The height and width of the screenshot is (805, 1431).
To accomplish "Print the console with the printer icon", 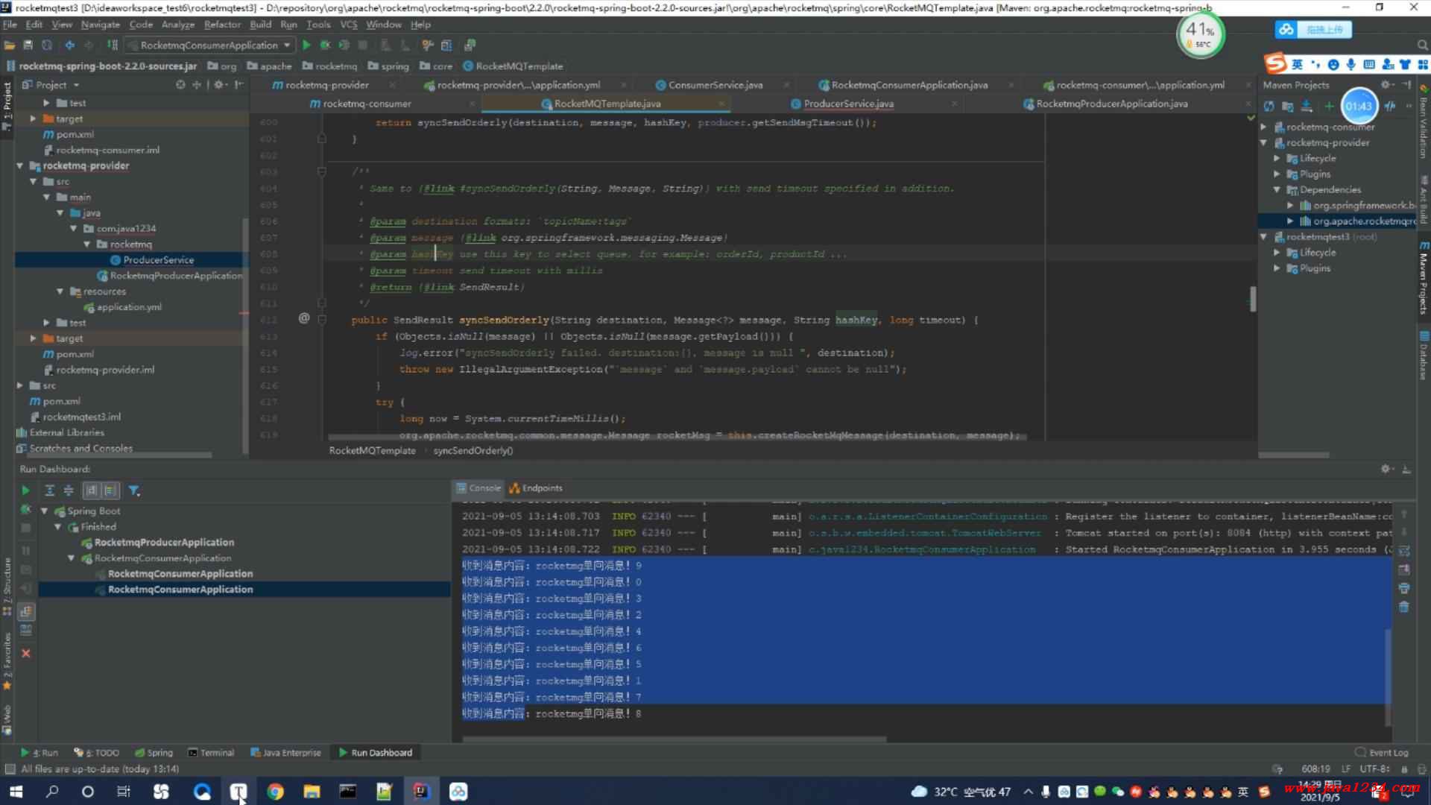I will 1404,588.
